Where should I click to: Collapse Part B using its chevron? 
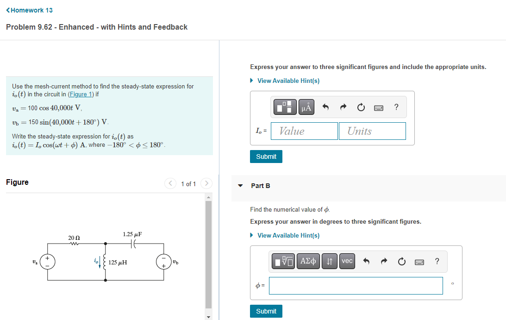240,185
